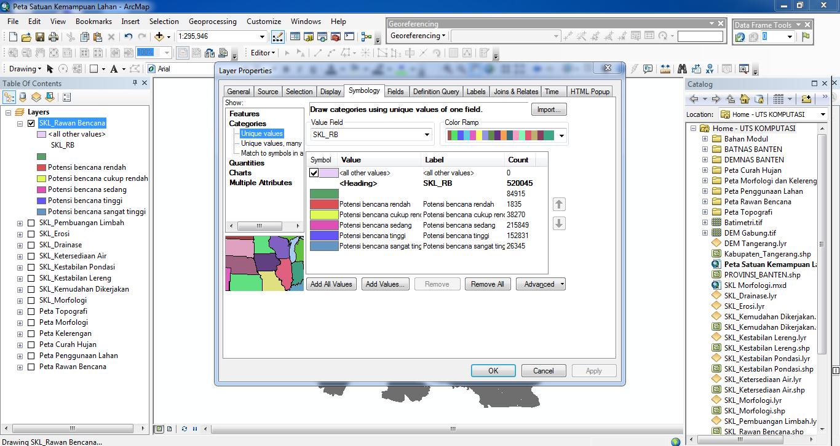The image size is (840, 446).
Task: Select the Measure ruler tool
Action: point(665,69)
